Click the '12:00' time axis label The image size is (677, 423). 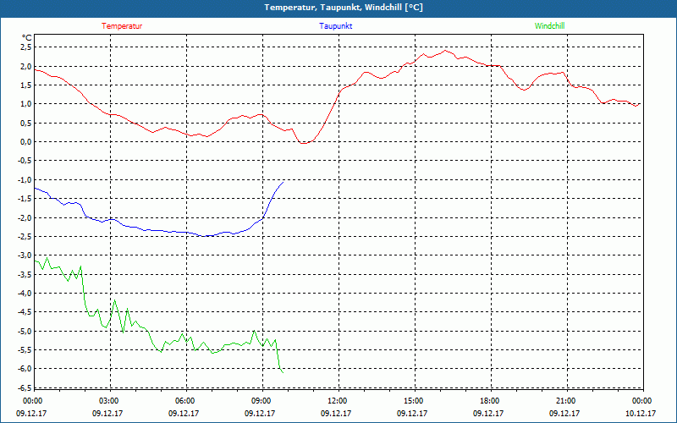[x=338, y=401]
